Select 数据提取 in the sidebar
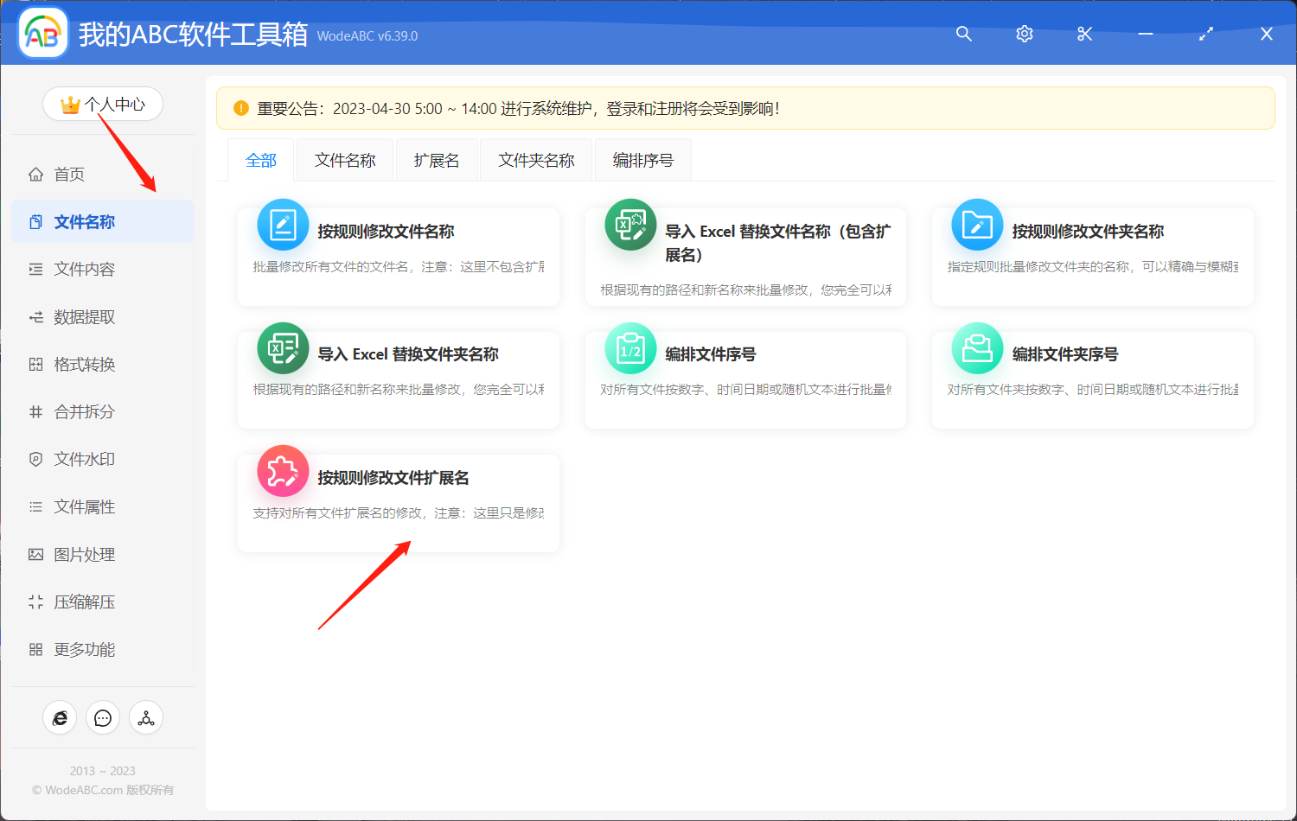Screen dimensions: 1297x821 point(76,316)
